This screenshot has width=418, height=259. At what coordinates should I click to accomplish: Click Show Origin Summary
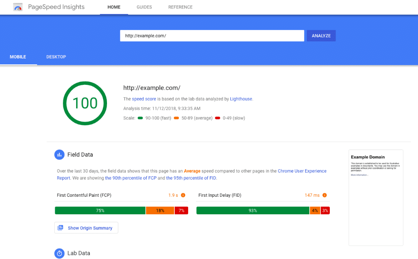pyautogui.click(x=89, y=228)
